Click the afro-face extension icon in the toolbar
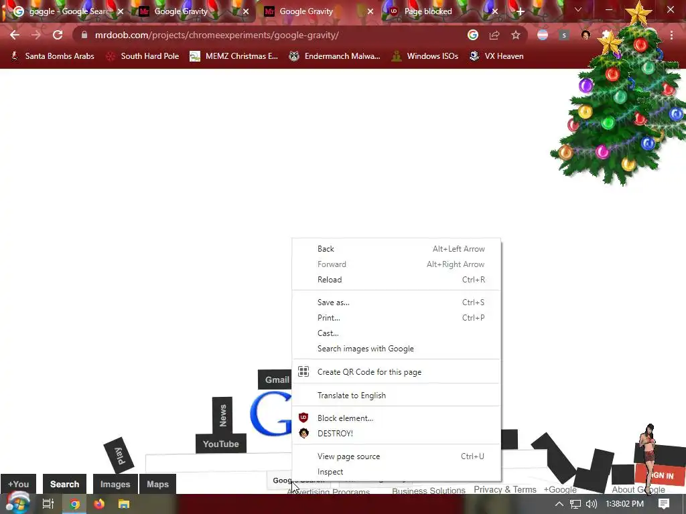 586,35
